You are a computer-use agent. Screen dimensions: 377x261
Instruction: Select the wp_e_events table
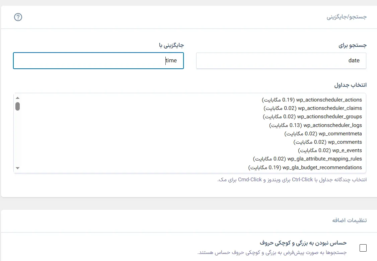pyautogui.click(x=330, y=150)
